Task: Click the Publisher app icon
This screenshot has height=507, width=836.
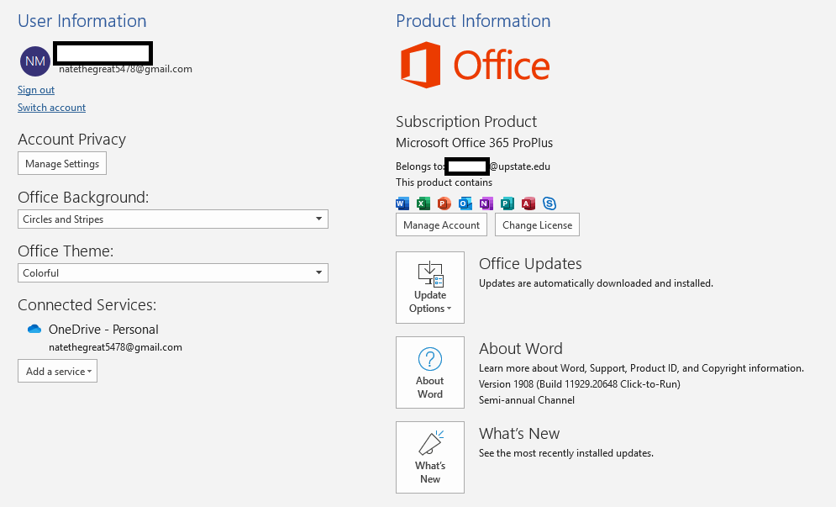Action: [x=507, y=203]
